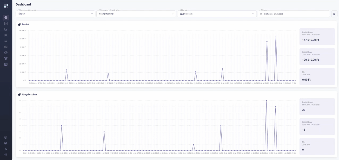Click the info icon in the sidebar
Image resolution: width=339 pixels, height=160 pixels.
(x=5, y=137)
